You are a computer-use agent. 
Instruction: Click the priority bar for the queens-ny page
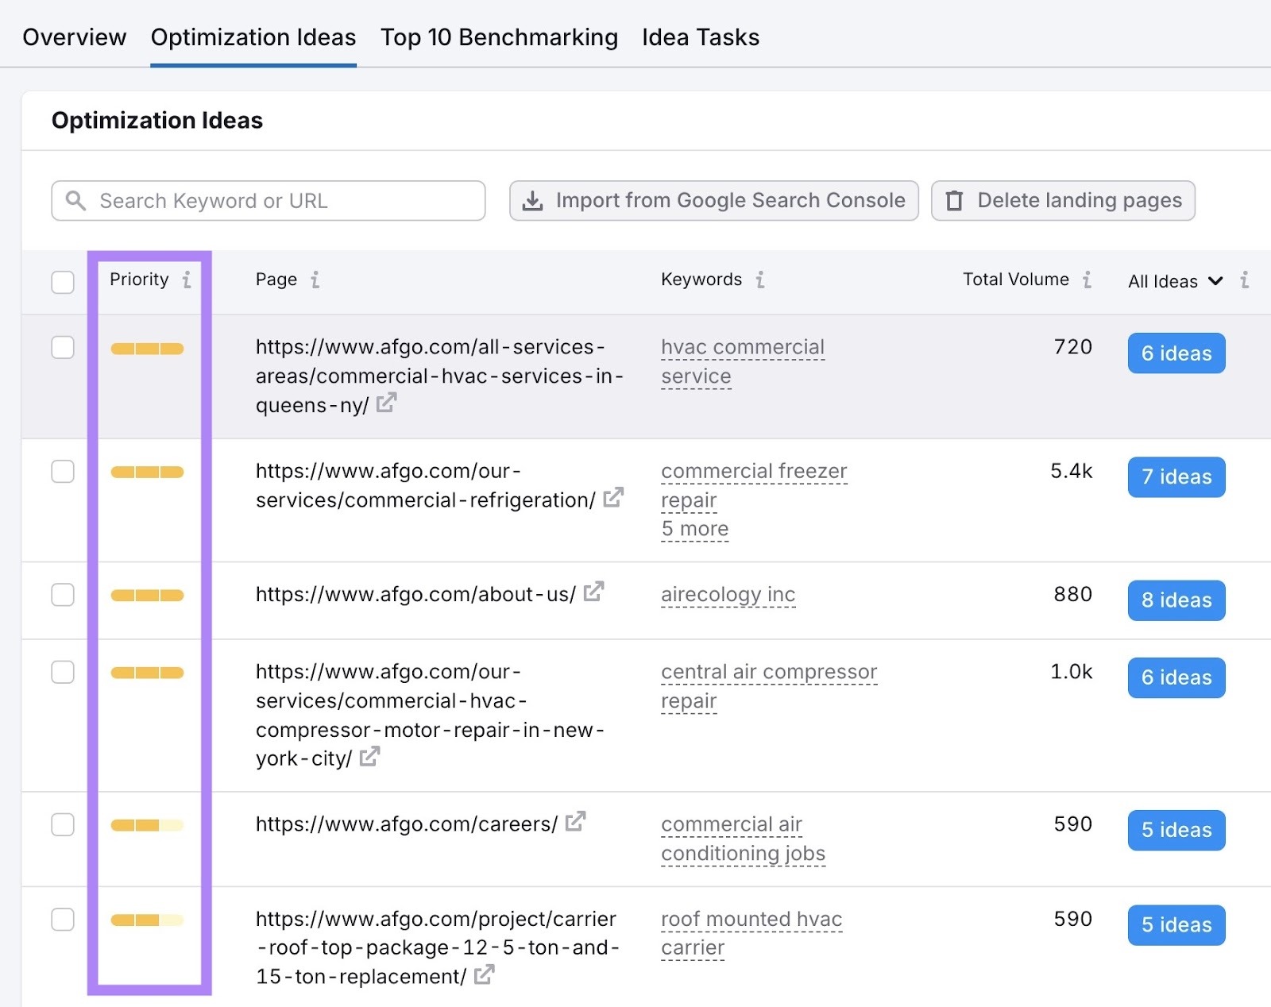point(147,348)
